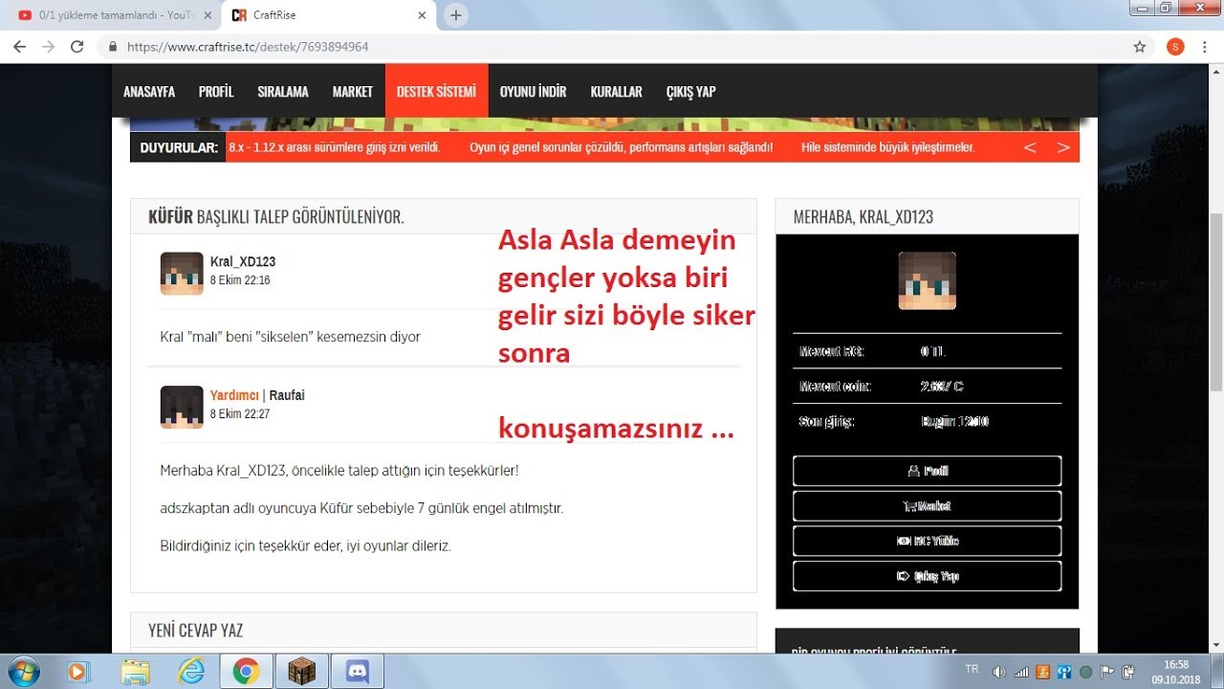Open the File Explorer taskbar icon

point(136,672)
